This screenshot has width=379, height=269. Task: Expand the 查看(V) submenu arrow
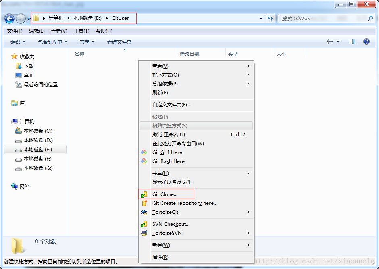248,66
